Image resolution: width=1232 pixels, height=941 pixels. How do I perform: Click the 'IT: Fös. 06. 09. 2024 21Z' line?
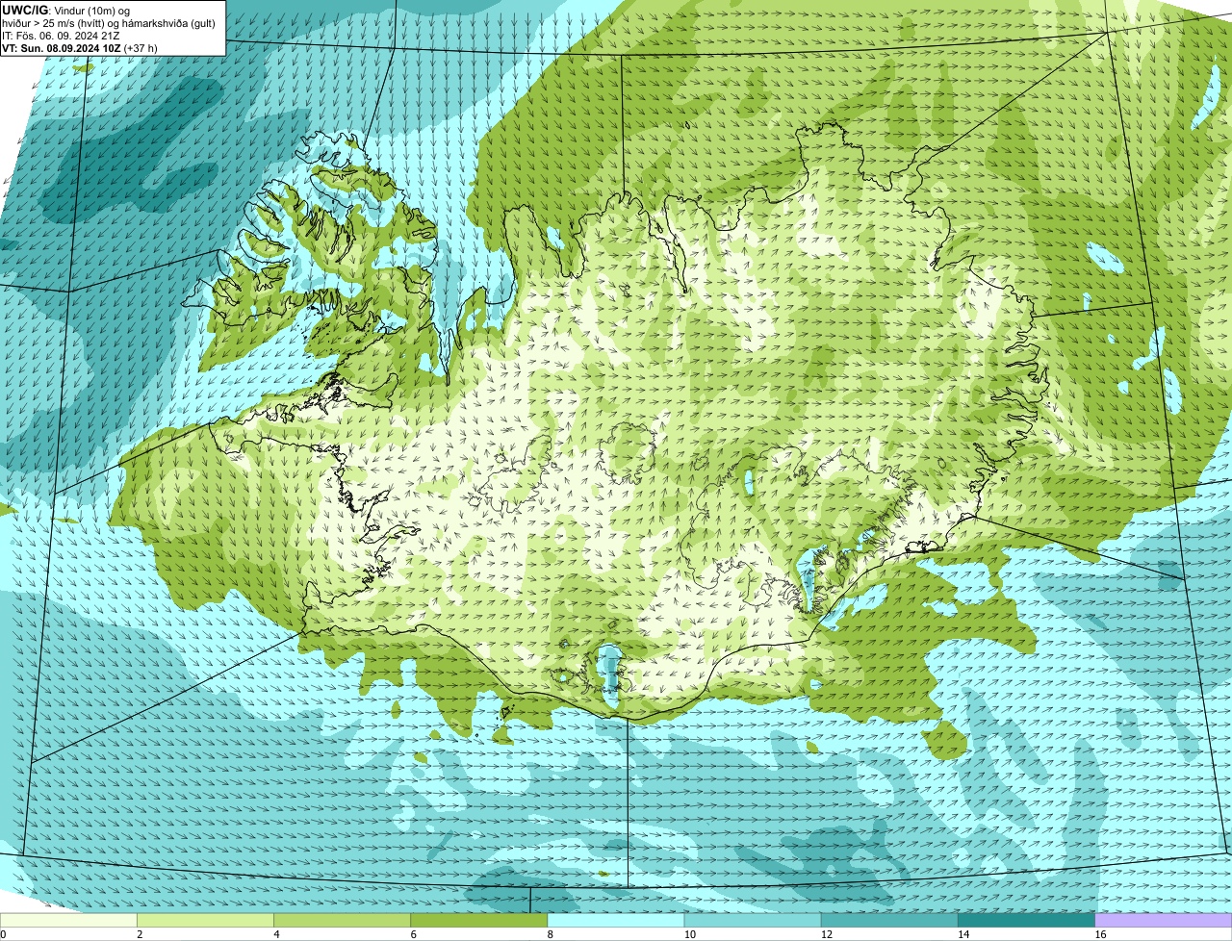click(x=62, y=36)
